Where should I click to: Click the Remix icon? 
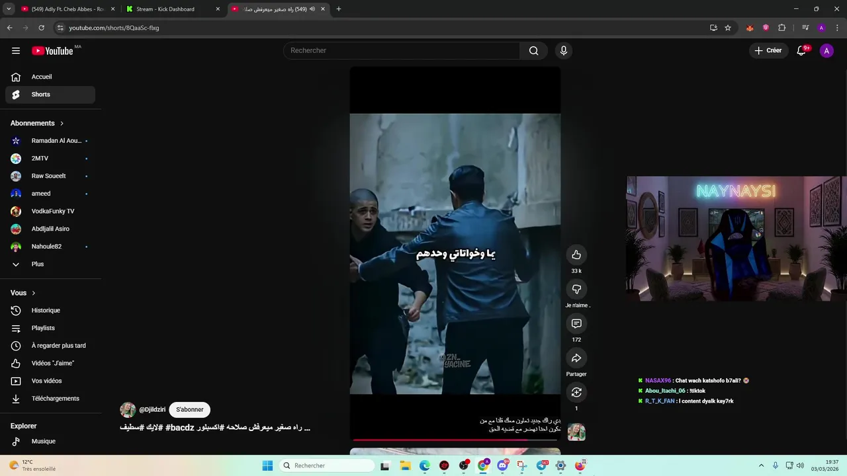click(x=576, y=393)
